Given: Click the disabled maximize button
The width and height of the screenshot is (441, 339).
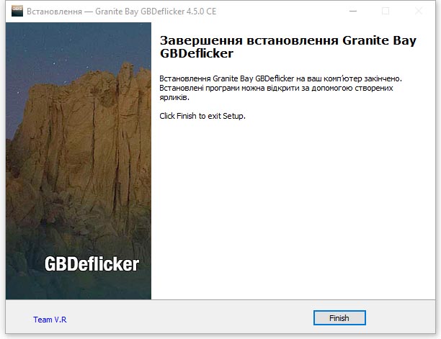Looking at the screenshot, I should coord(386,12).
